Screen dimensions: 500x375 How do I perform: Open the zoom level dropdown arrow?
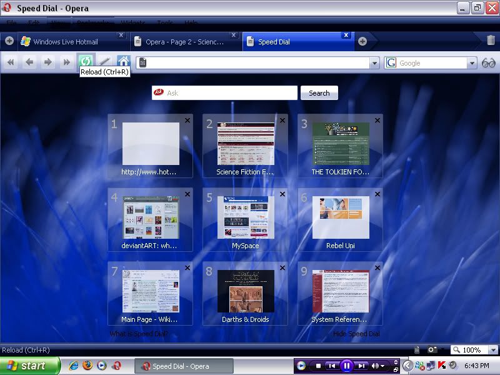click(493, 350)
